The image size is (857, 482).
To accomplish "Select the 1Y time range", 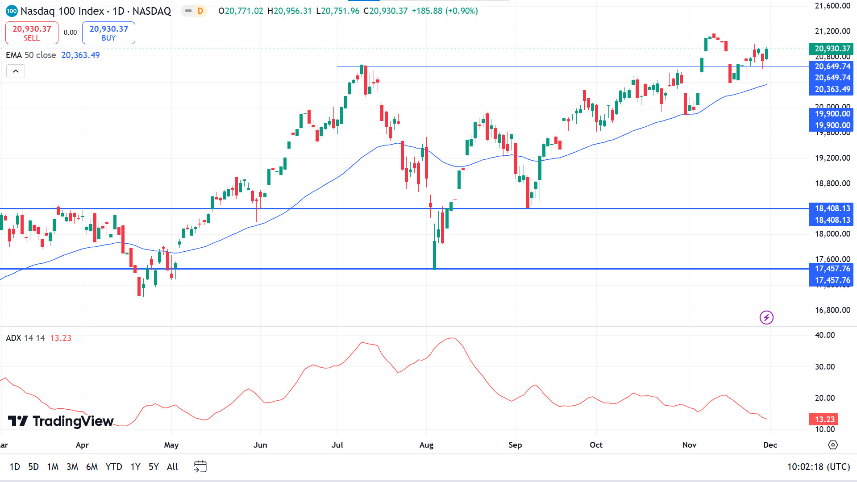I will [x=135, y=467].
